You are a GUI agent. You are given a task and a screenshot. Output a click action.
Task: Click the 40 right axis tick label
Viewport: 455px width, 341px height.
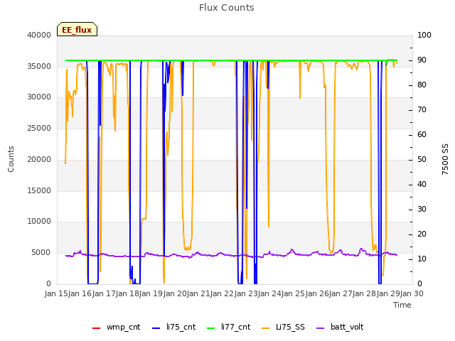coord(422,185)
